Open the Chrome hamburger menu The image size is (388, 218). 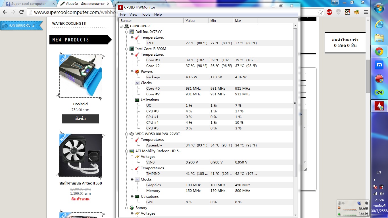coord(366,12)
